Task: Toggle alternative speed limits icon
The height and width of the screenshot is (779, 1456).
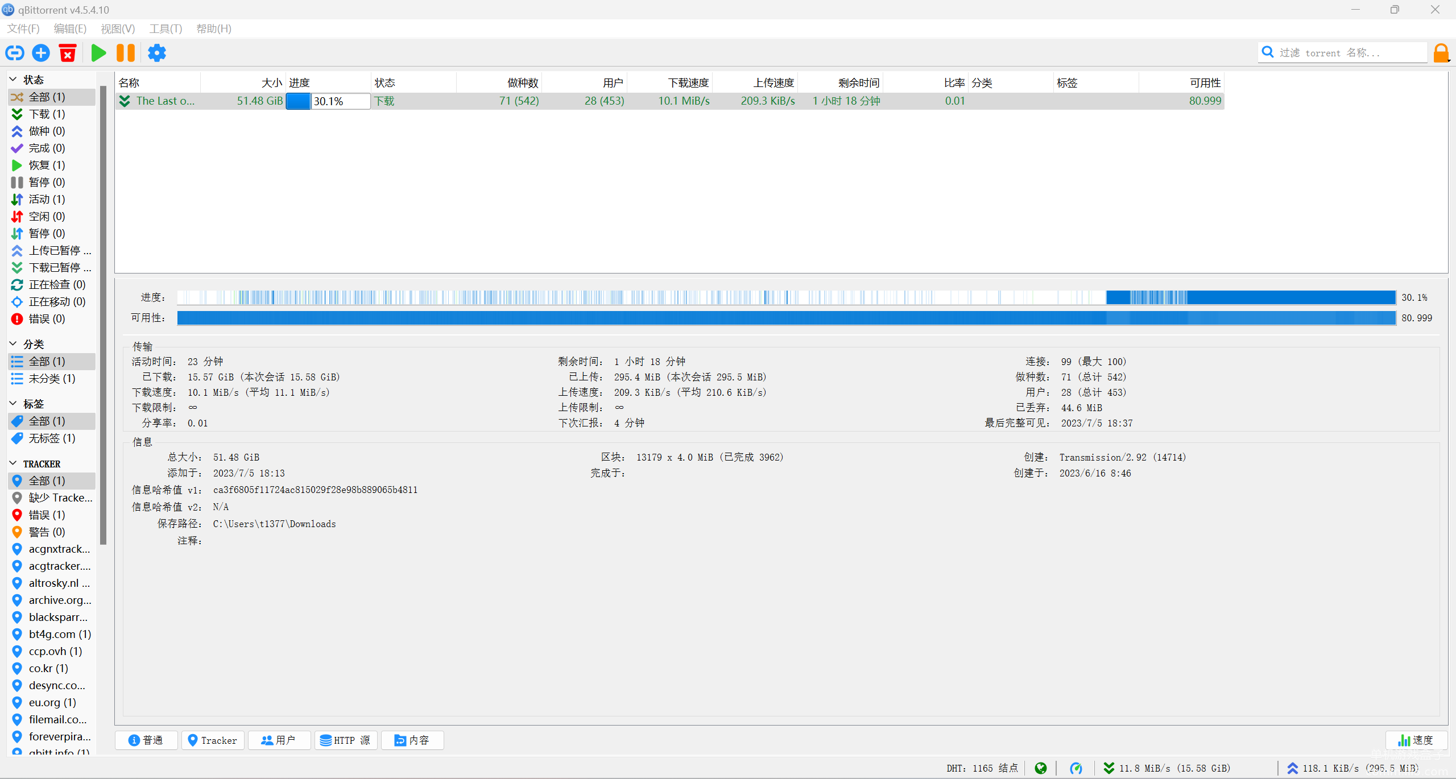Action: 1076,768
